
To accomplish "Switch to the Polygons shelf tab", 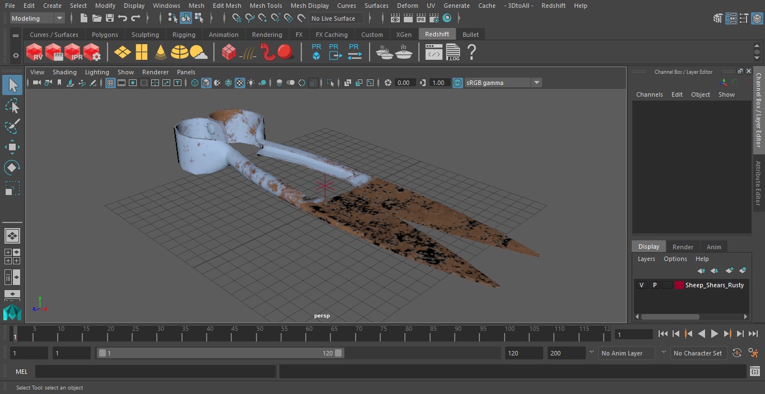I will click(x=105, y=35).
